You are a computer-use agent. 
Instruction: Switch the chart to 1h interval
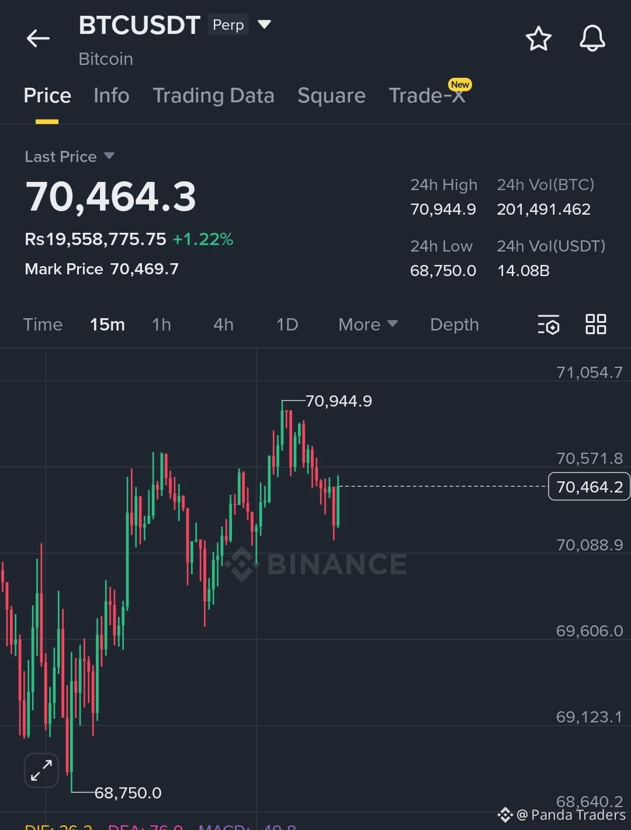(x=162, y=325)
